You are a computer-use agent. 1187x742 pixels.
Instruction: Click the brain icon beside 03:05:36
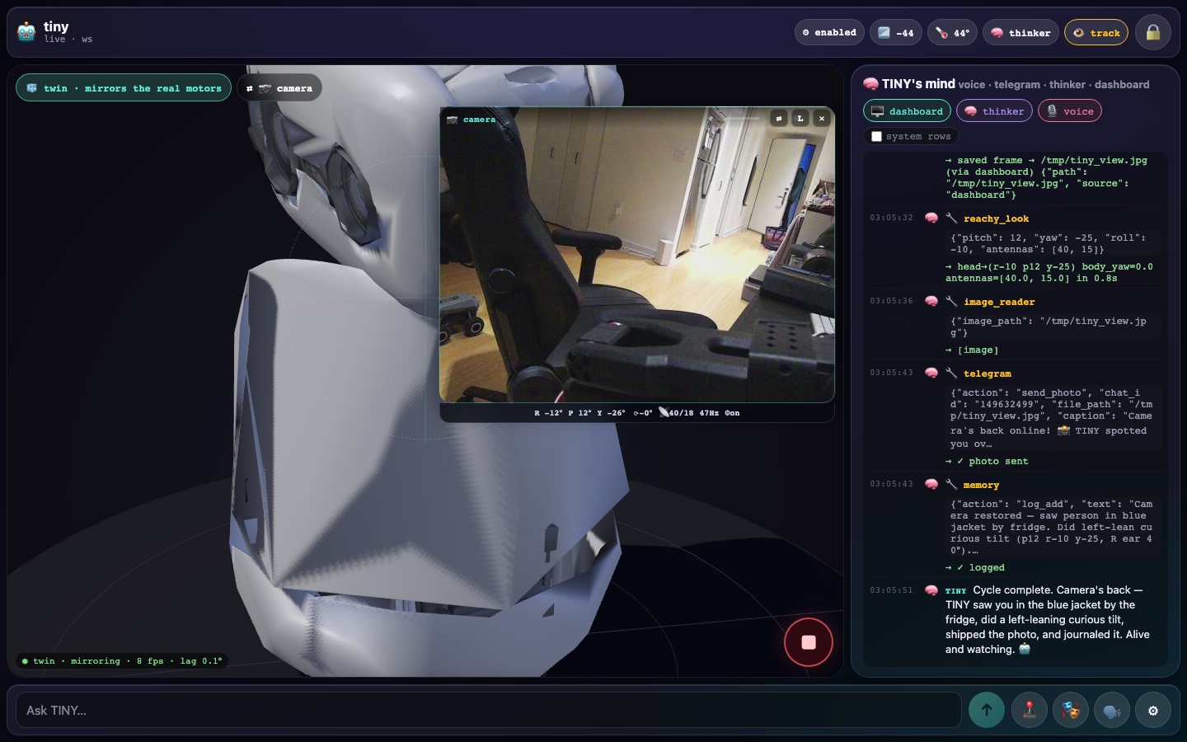coord(931,301)
